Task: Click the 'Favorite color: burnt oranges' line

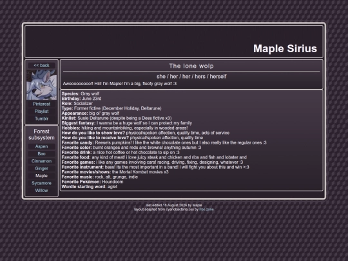Action: [x=131, y=148]
